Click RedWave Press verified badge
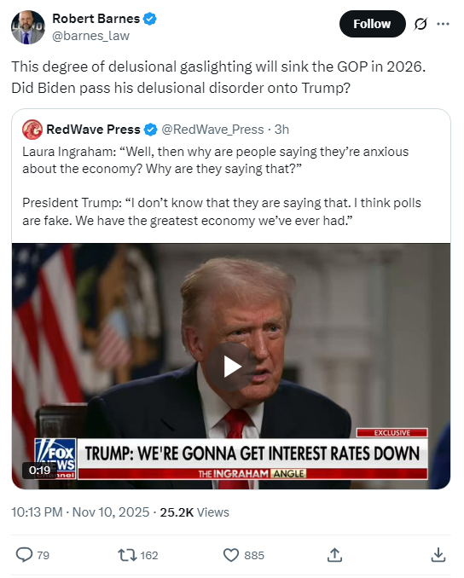This screenshot has width=464, height=578. click(150, 130)
